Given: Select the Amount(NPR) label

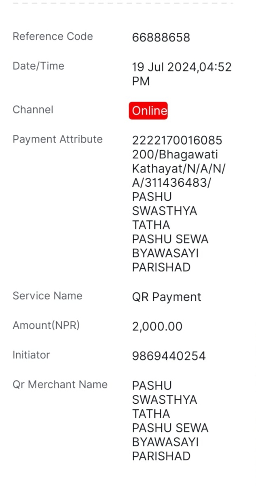Looking at the screenshot, I should [x=46, y=325].
